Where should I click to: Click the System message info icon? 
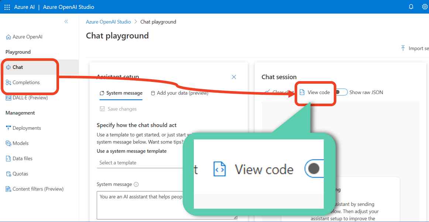click(136, 184)
